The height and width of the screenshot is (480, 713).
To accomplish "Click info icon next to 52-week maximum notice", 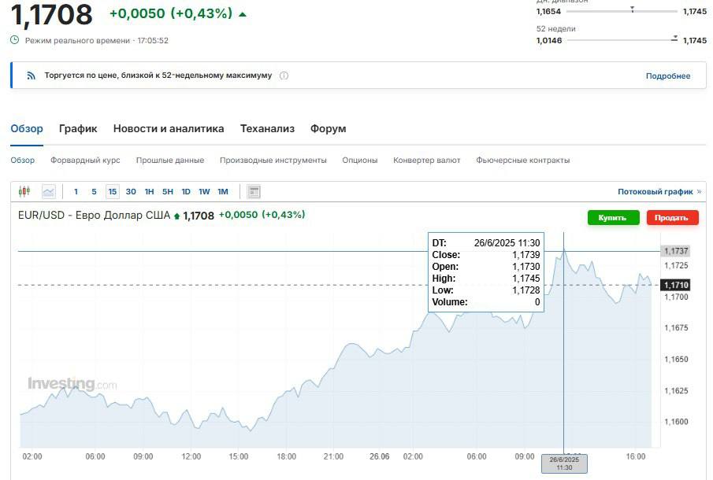I will click(x=284, y=76).
